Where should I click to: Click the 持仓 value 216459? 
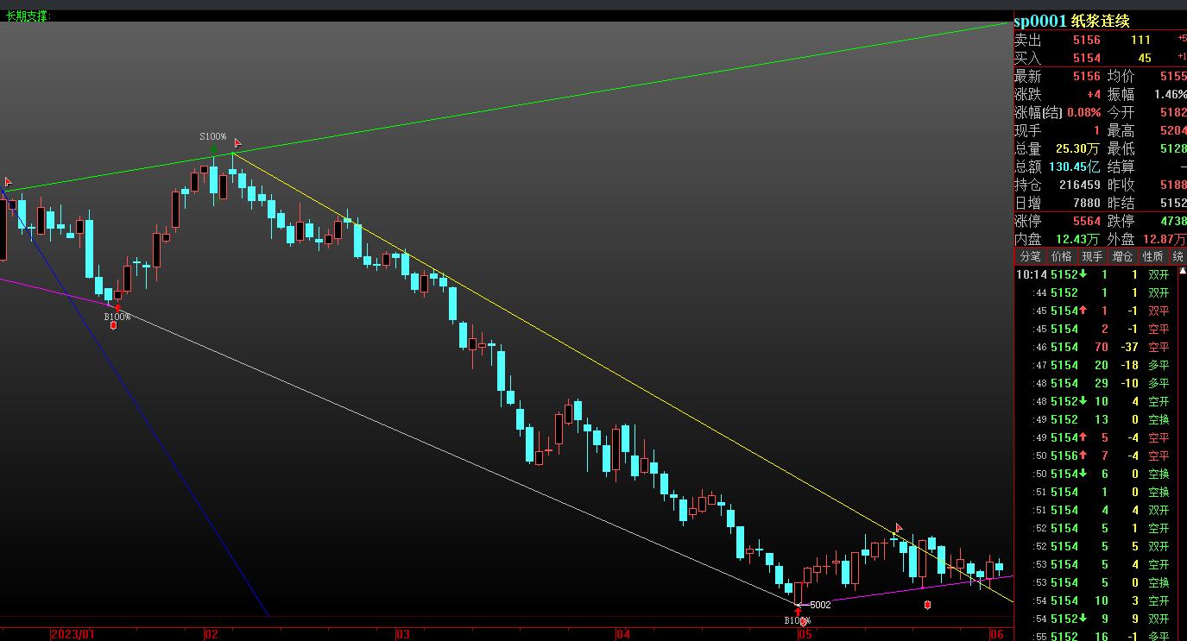(x=1080, y=185)
